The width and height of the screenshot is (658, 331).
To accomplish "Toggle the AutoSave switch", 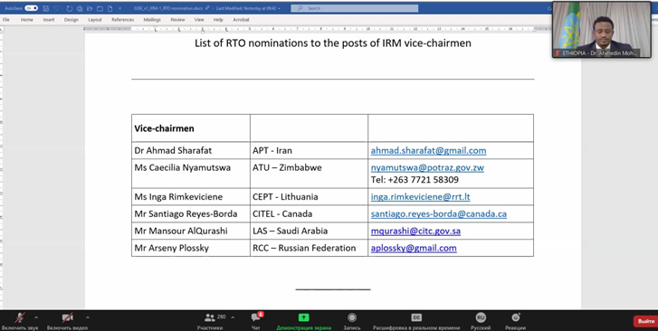I will (31, 8).
